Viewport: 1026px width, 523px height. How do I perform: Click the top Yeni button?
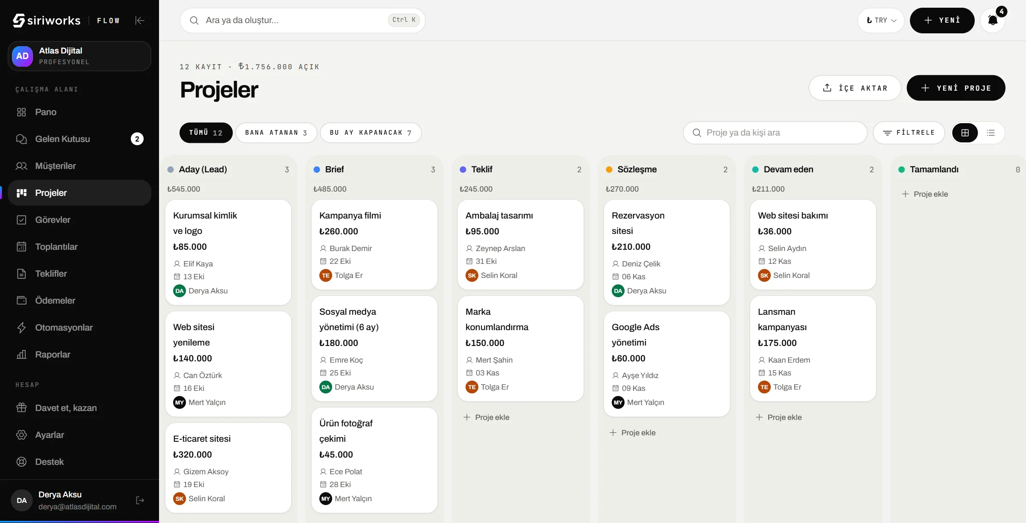942,21
